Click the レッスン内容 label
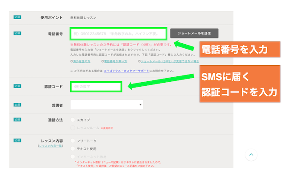This screenshot has height=176, width=286. 52,141
